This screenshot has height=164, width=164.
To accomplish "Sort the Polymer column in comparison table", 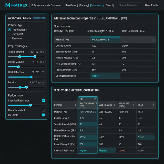I will point(76,105).
